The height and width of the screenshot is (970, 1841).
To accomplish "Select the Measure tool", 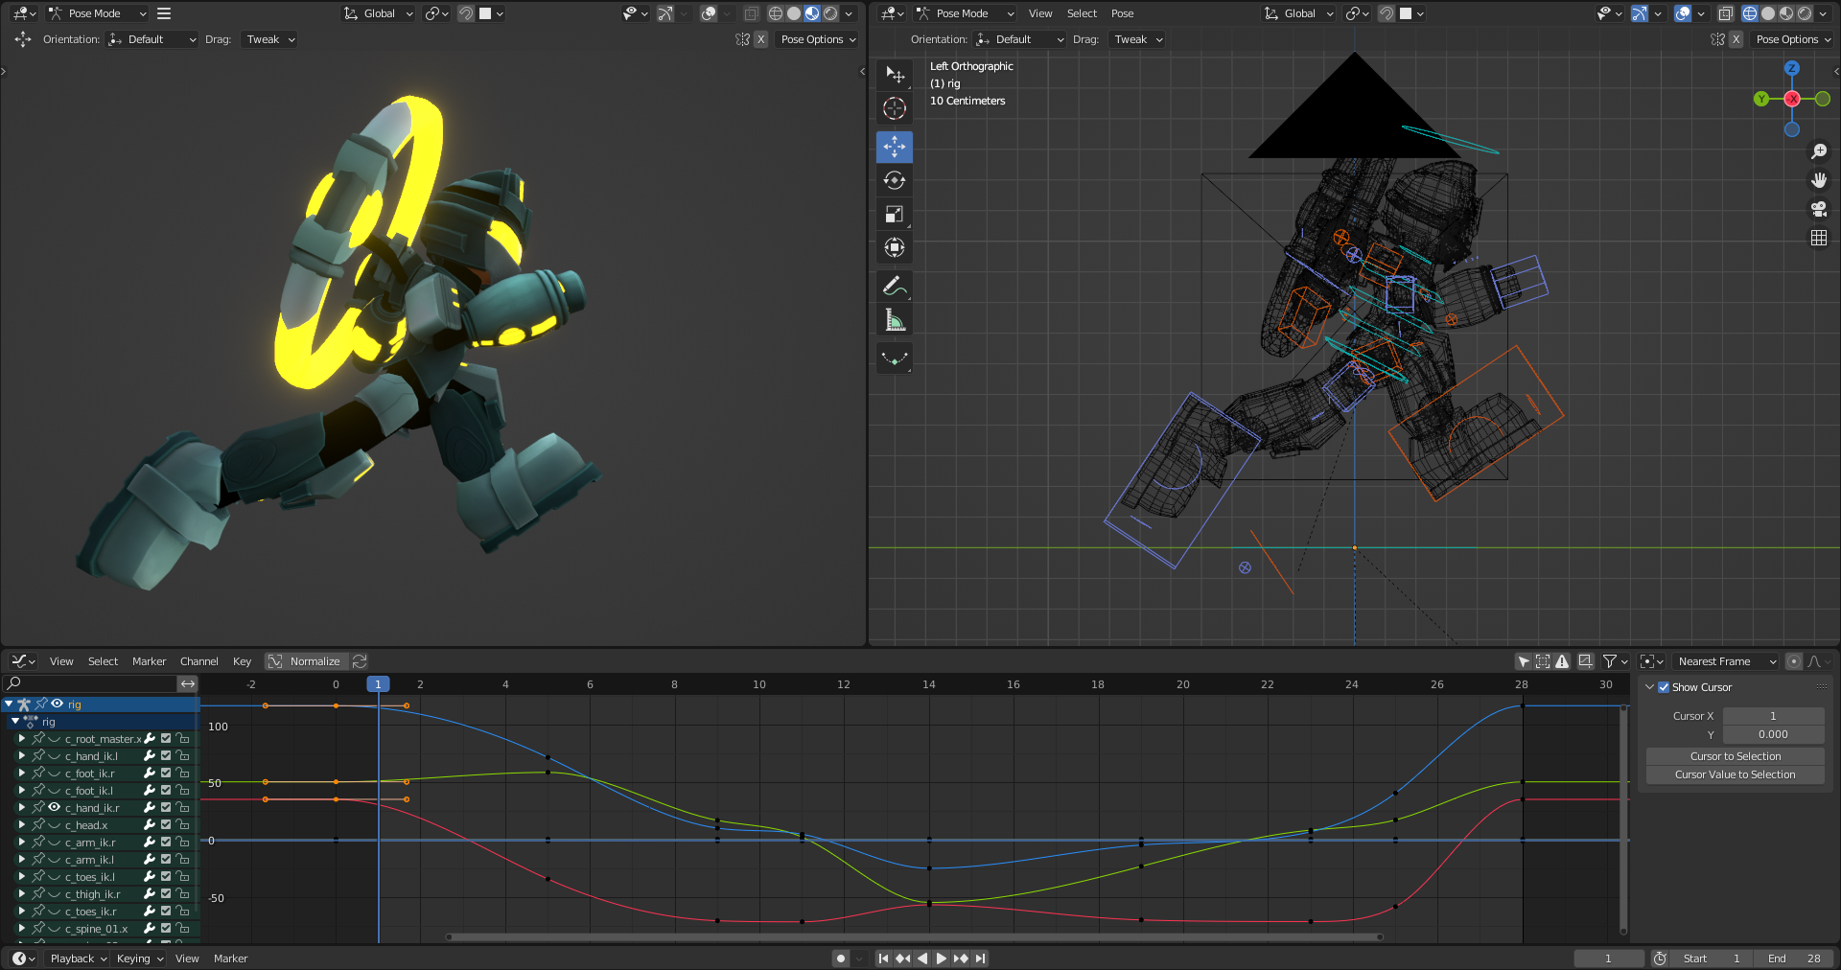I will click(x=894, y=320).
